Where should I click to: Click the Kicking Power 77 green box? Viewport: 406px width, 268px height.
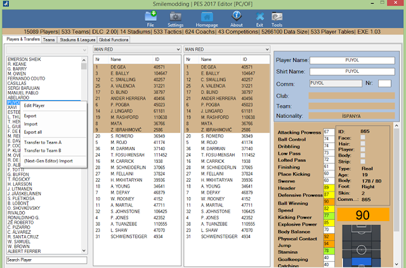pyautogui.click(x=329, y=216)
